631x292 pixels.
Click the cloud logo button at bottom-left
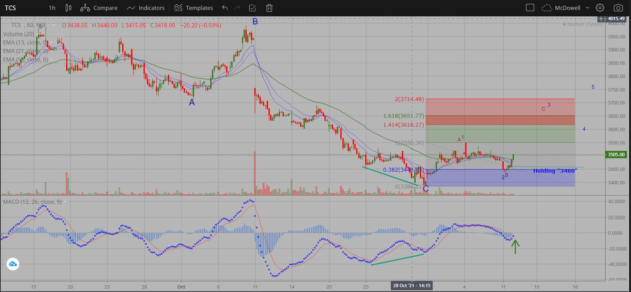click(x=12, y=265)
